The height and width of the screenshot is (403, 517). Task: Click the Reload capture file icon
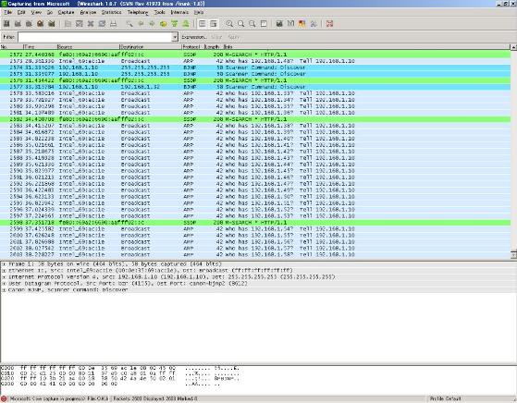coord(102,24)
